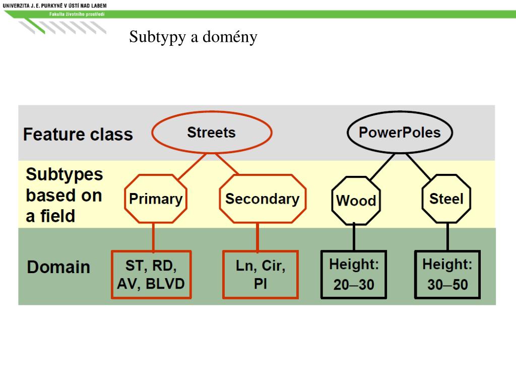Click the Wood subtype octagon
The image size is (516, 387).
click(x=356, y=201)
